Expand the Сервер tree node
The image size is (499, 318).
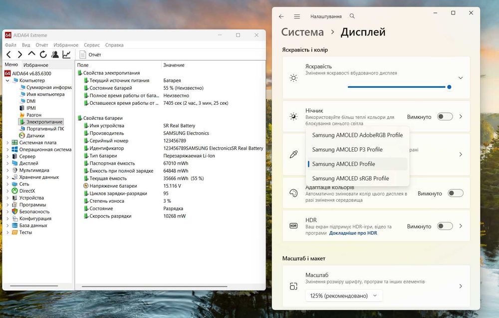coord(7,156)
